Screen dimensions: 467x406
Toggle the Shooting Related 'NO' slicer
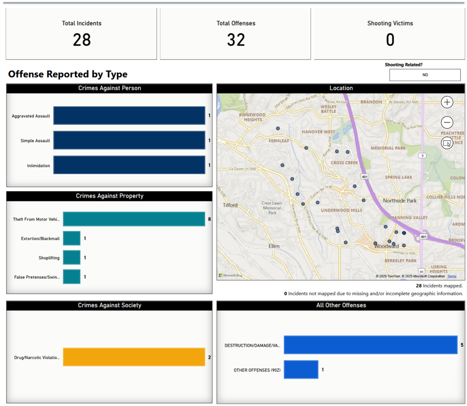click(x=425, y=75)
